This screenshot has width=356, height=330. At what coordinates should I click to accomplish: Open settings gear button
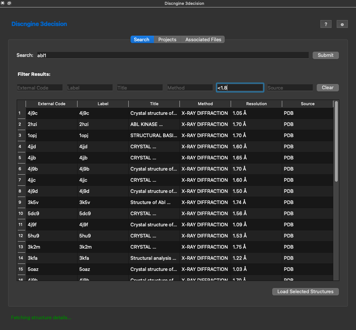[x=342, y=24]
